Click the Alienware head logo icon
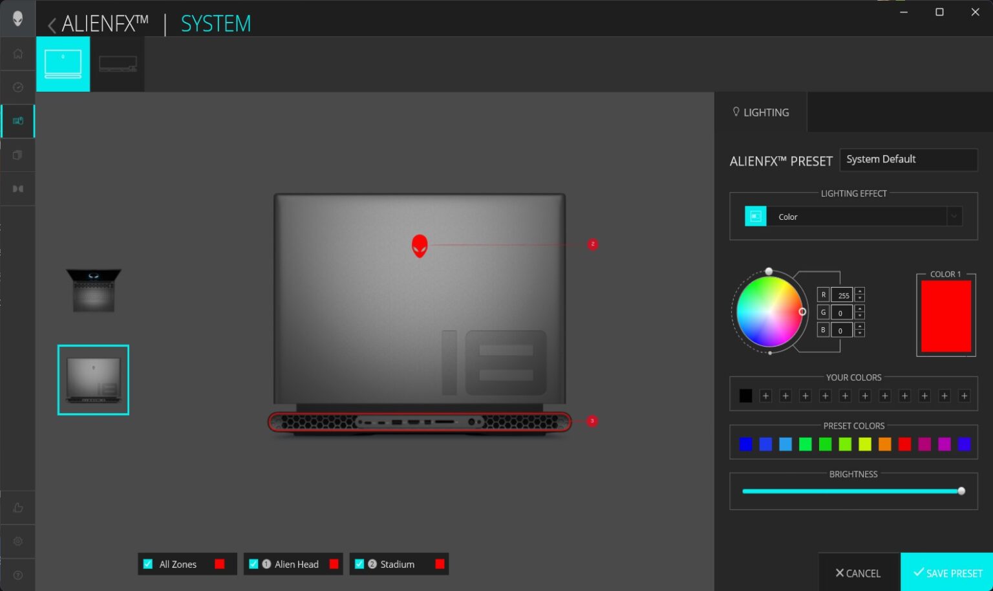 (x=17, y=19)
